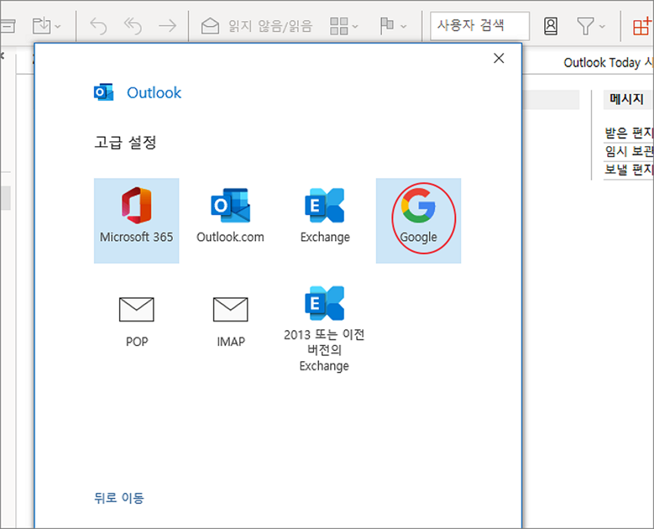The height and width of the screenshot is (529, 654).
Task: Click the Reply All arrows icon
Action: (133, 26)
